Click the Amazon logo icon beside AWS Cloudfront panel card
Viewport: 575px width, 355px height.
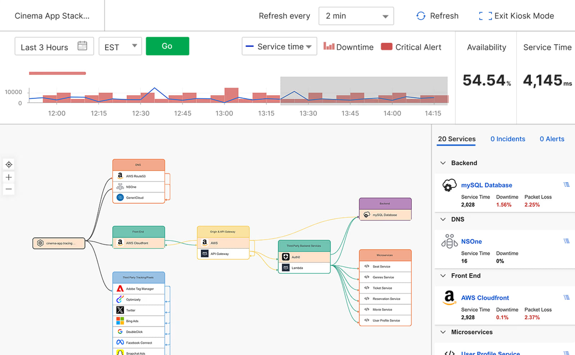point(449,298)
